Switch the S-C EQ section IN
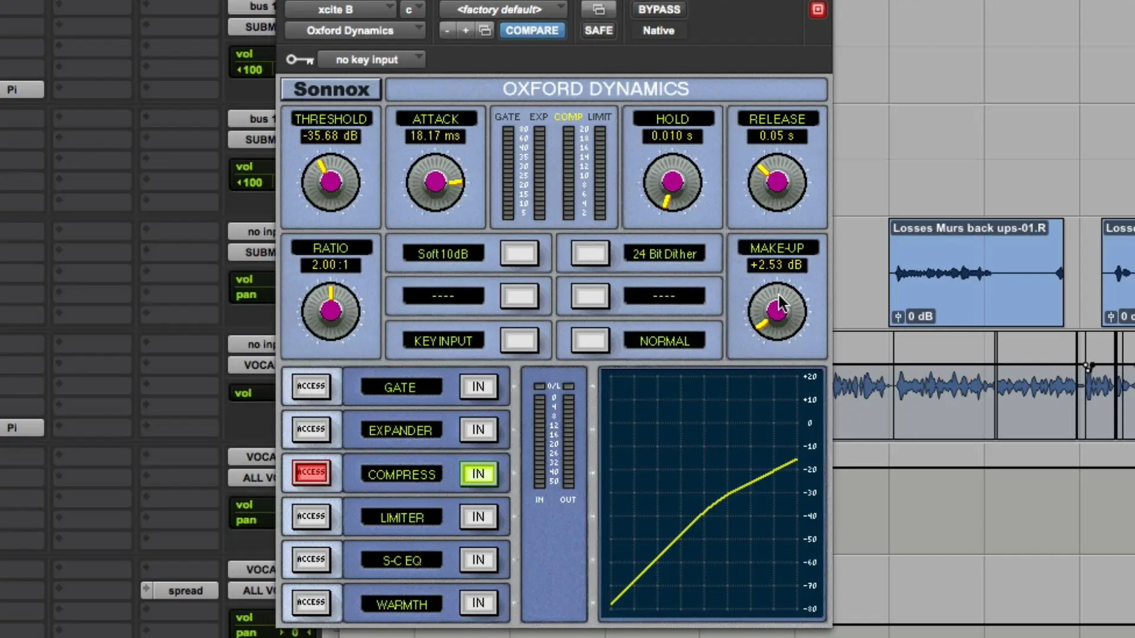The width and height of the screenshot is (1135, 638). [x=478, y=560]
